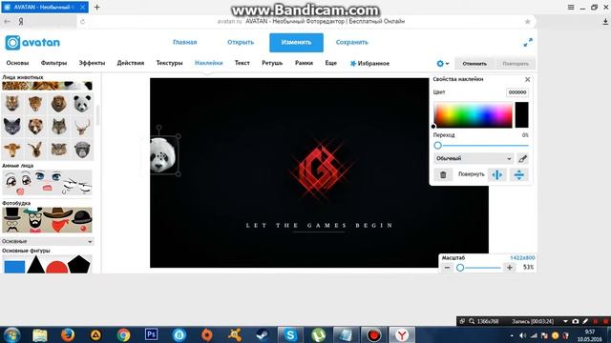Open Photoshop from the taskbar
The height and width of the screenshot is (343, 611).
(x=151, y=334)
